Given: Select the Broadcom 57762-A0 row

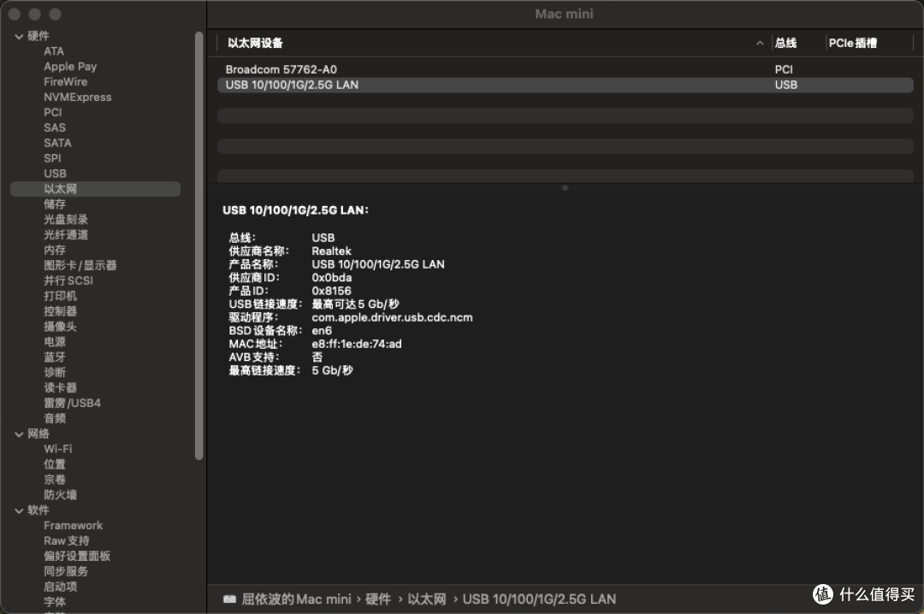Looking at the screenshot, I should coord(566,69).
